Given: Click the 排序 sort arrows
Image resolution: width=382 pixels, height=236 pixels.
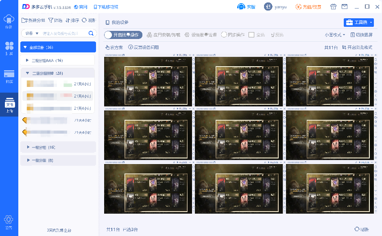Looking at the screenshot, I should pyautogui.click(x=68, y=20).
